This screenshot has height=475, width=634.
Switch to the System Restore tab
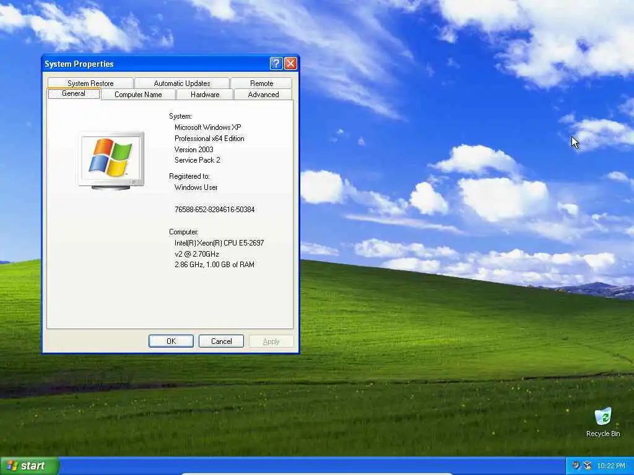point(90,83)
